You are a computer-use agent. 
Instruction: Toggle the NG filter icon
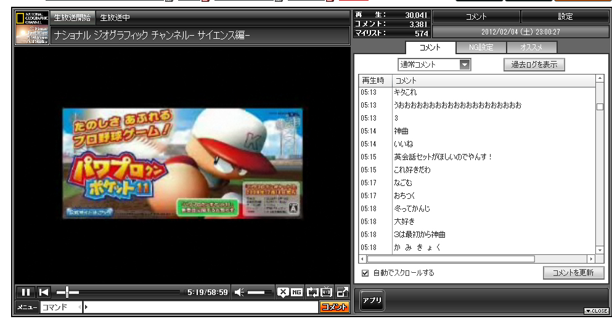pyautogui.click(x=296, y=293)
